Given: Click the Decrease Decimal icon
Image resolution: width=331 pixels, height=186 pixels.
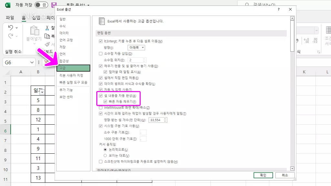Looking at the screenshot, I should (x=315, y=40).
